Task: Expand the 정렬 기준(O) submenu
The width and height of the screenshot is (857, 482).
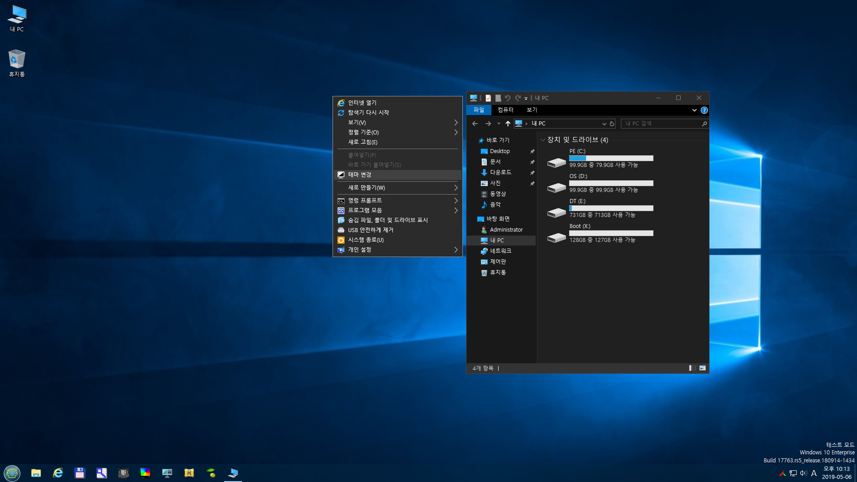Action: tap(398, 132)
